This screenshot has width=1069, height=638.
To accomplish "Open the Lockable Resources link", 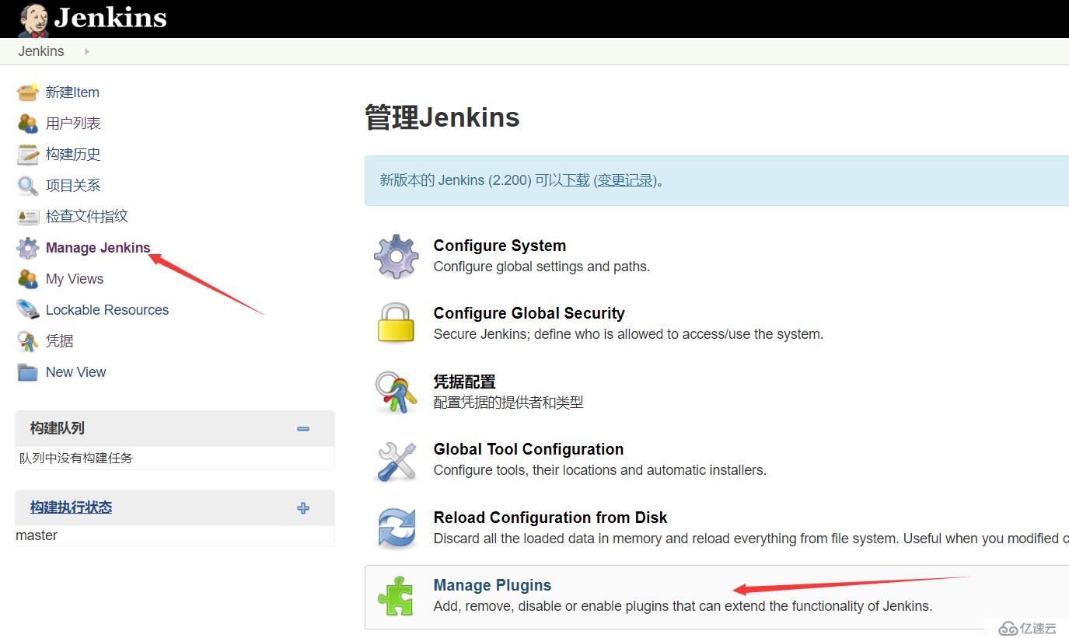I will pyautogui.click(x=107, y=310).
